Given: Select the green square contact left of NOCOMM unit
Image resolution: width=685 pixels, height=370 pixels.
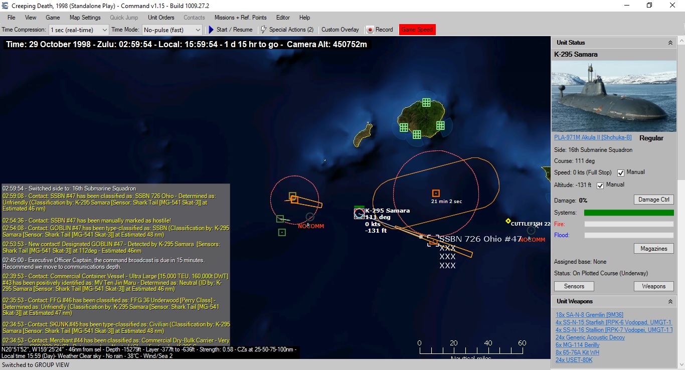Looking at the screenshot, I should pyautogui.click(x=280, y=219).
